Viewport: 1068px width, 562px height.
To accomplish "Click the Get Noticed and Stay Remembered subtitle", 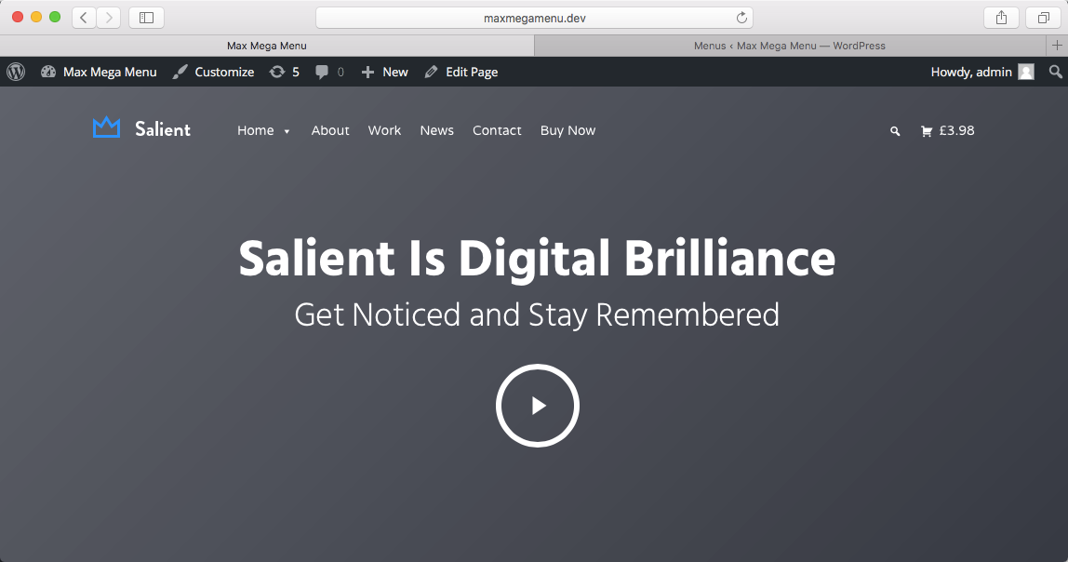I will (537, 314).
